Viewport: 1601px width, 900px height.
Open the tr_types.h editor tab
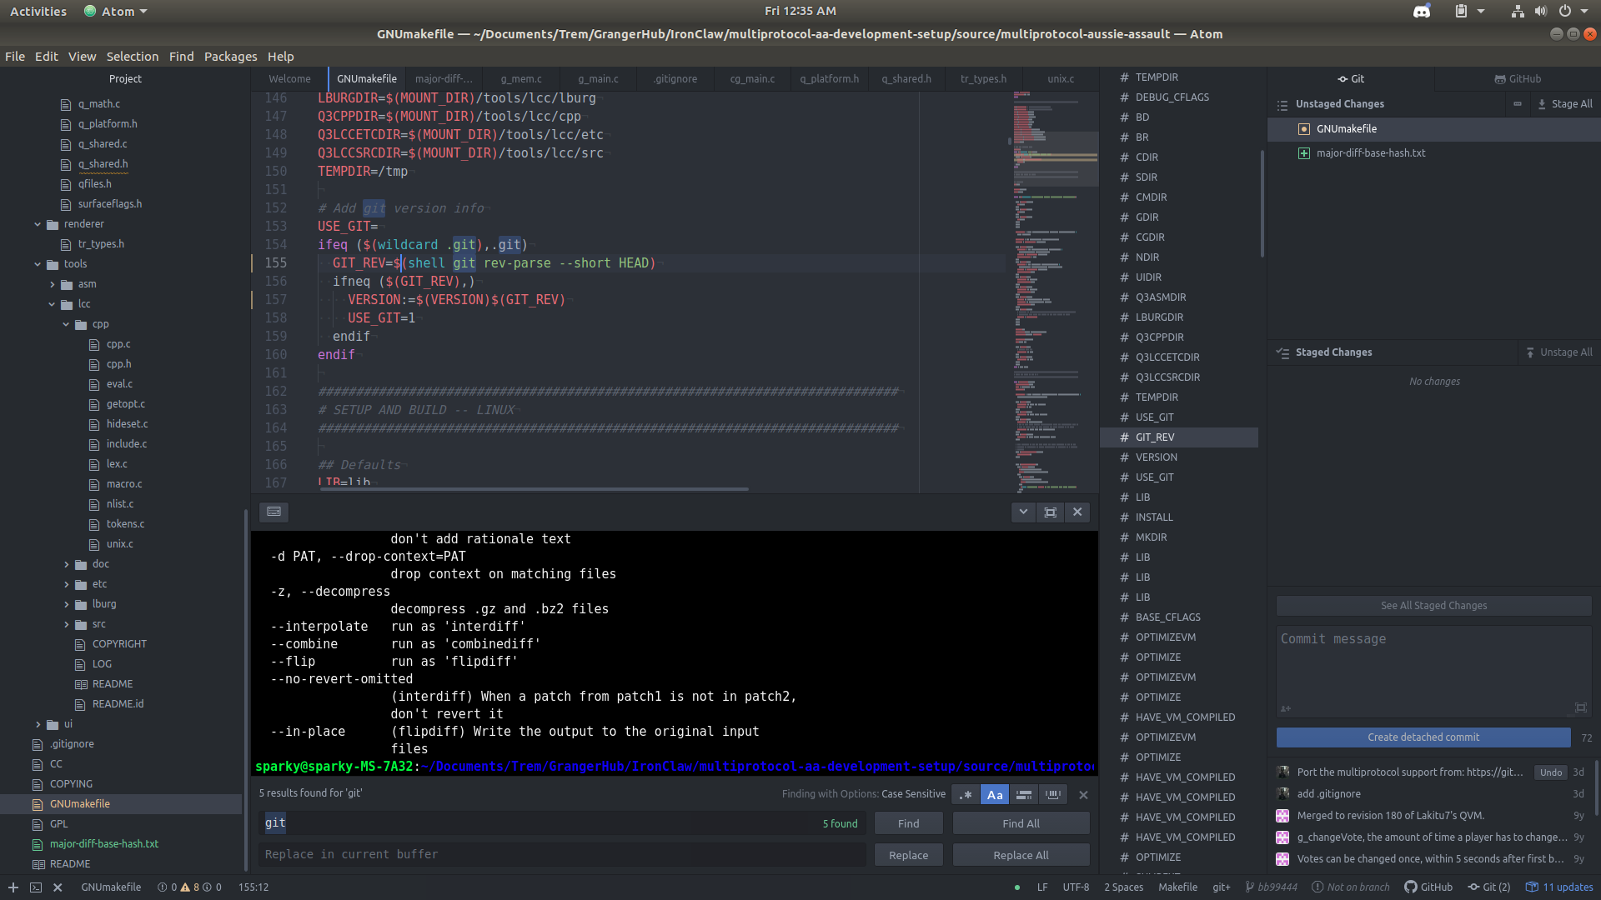click(x=983, y=79)
